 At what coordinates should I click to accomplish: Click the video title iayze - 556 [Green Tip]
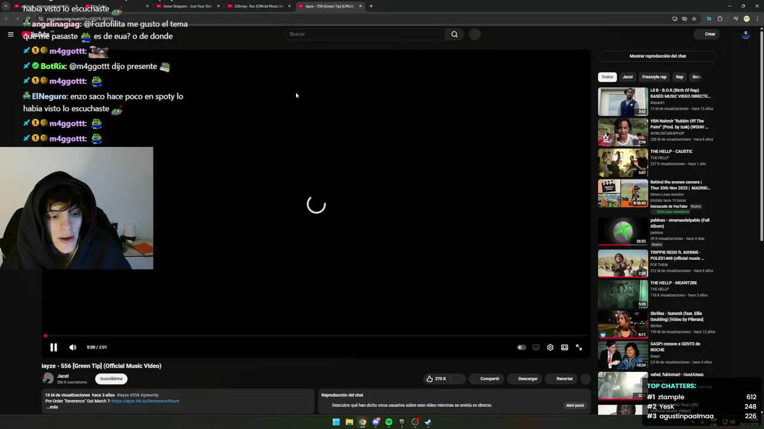pos(101,366)
